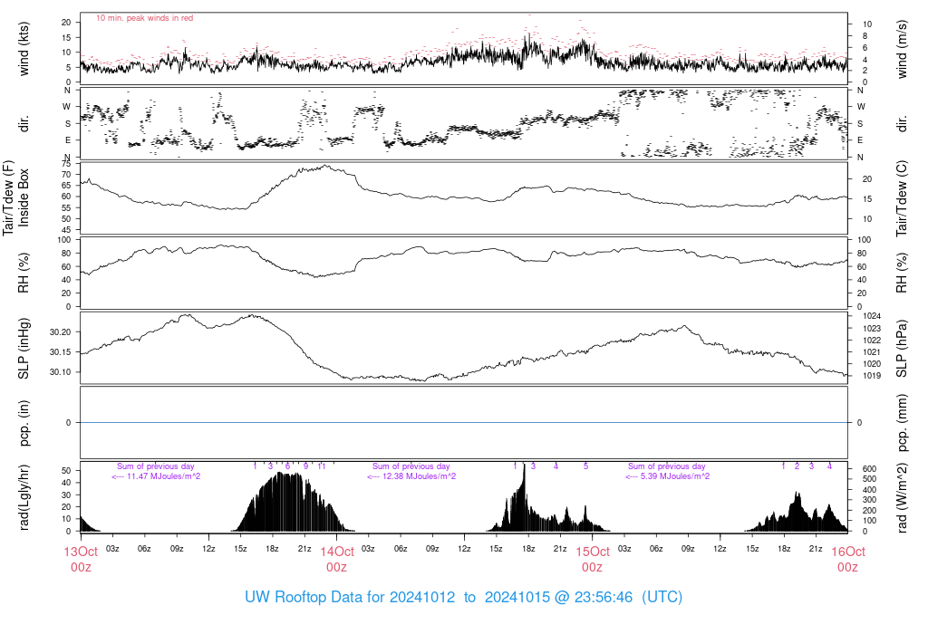Image resolution: width=928 pixels, height=634 pixels.
Task: Click the '13Oct 00z' date marker
Action: 81,559
